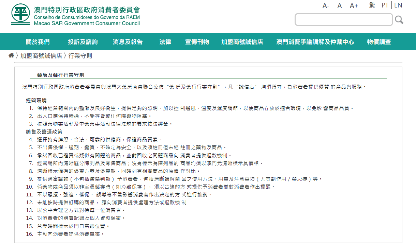Image resolution: width=416 pixels, height=245 pixels.
Task: Click the 加盟商號誠信店 breadcrumb link
Action: (x=41, y=56)
